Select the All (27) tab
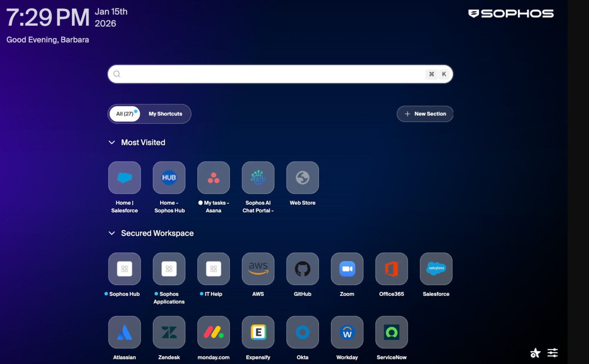589x364 pixels. tap(125, 114)
